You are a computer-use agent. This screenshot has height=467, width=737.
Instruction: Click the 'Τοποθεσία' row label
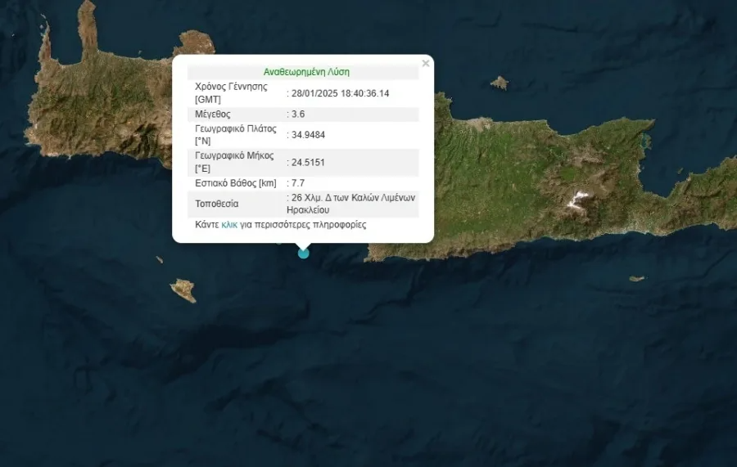coord(217,204)
